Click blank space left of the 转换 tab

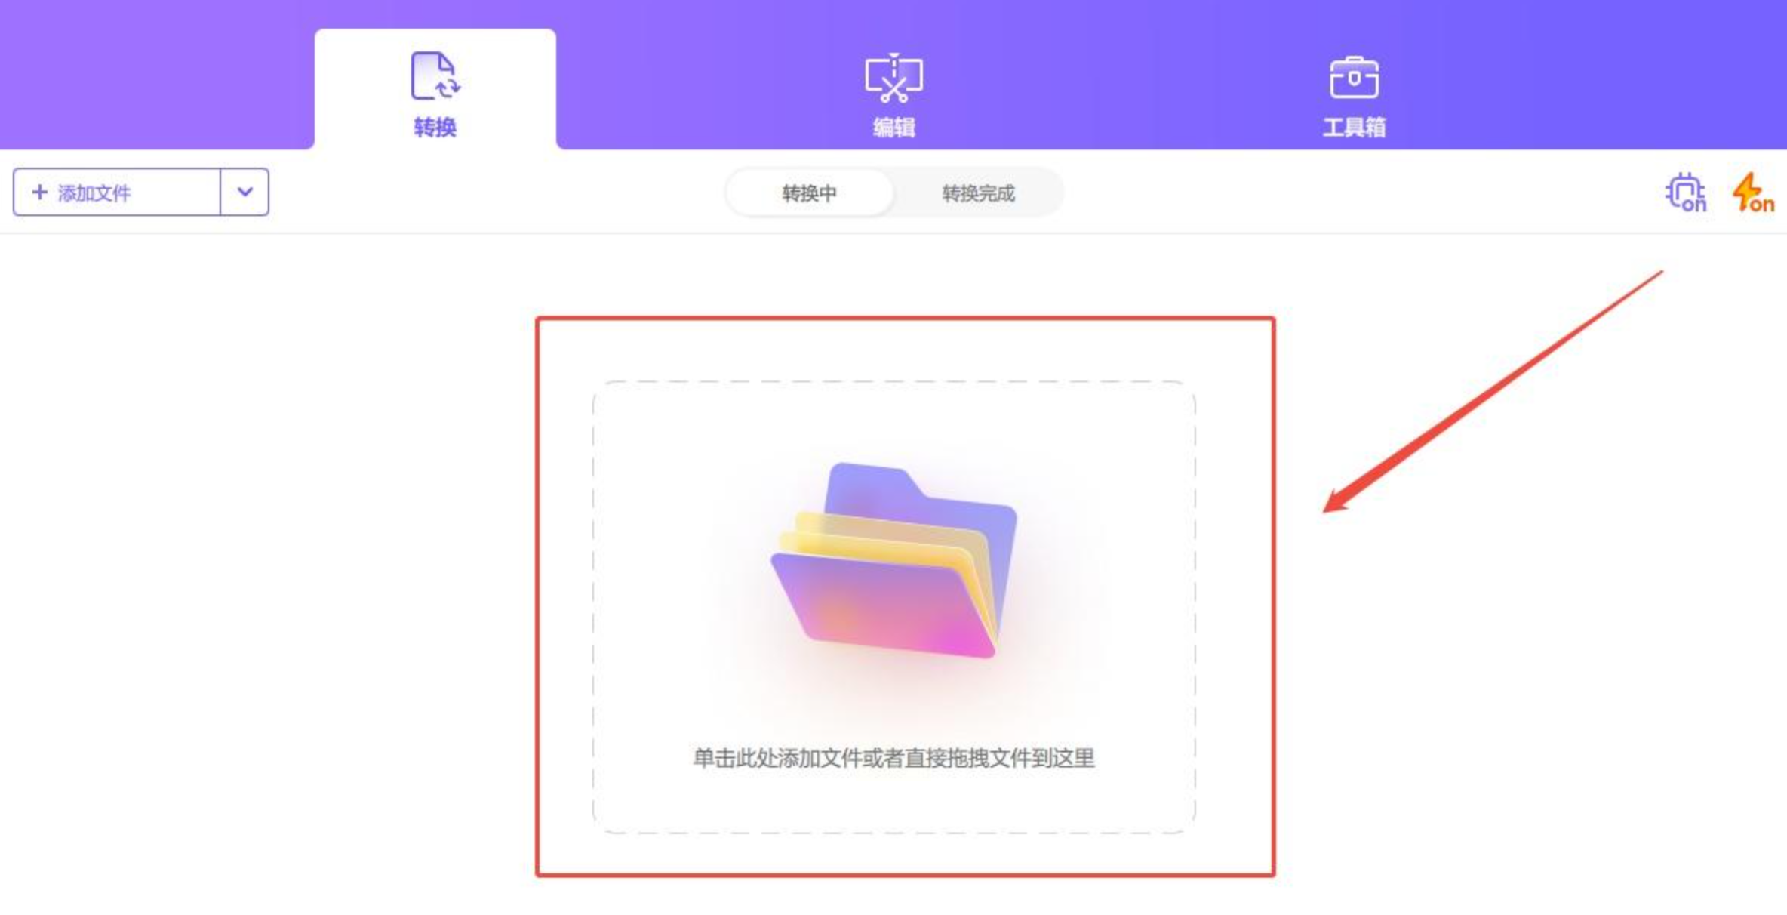(157, 74)
